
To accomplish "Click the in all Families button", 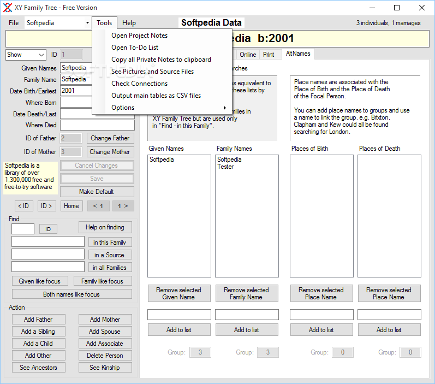I will [x=110, y=268].
